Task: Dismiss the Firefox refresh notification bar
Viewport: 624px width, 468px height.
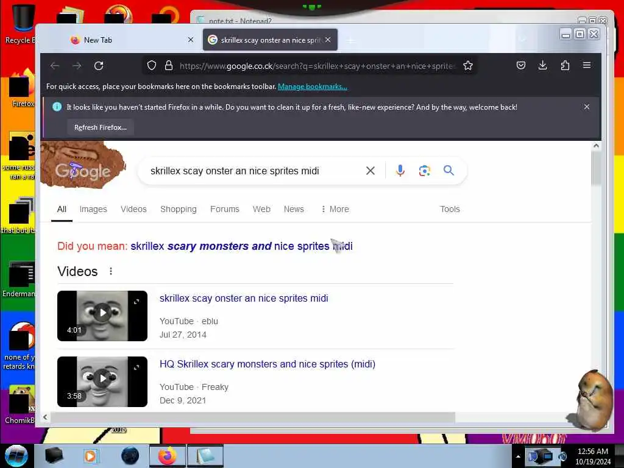Action: pos(587,107)
